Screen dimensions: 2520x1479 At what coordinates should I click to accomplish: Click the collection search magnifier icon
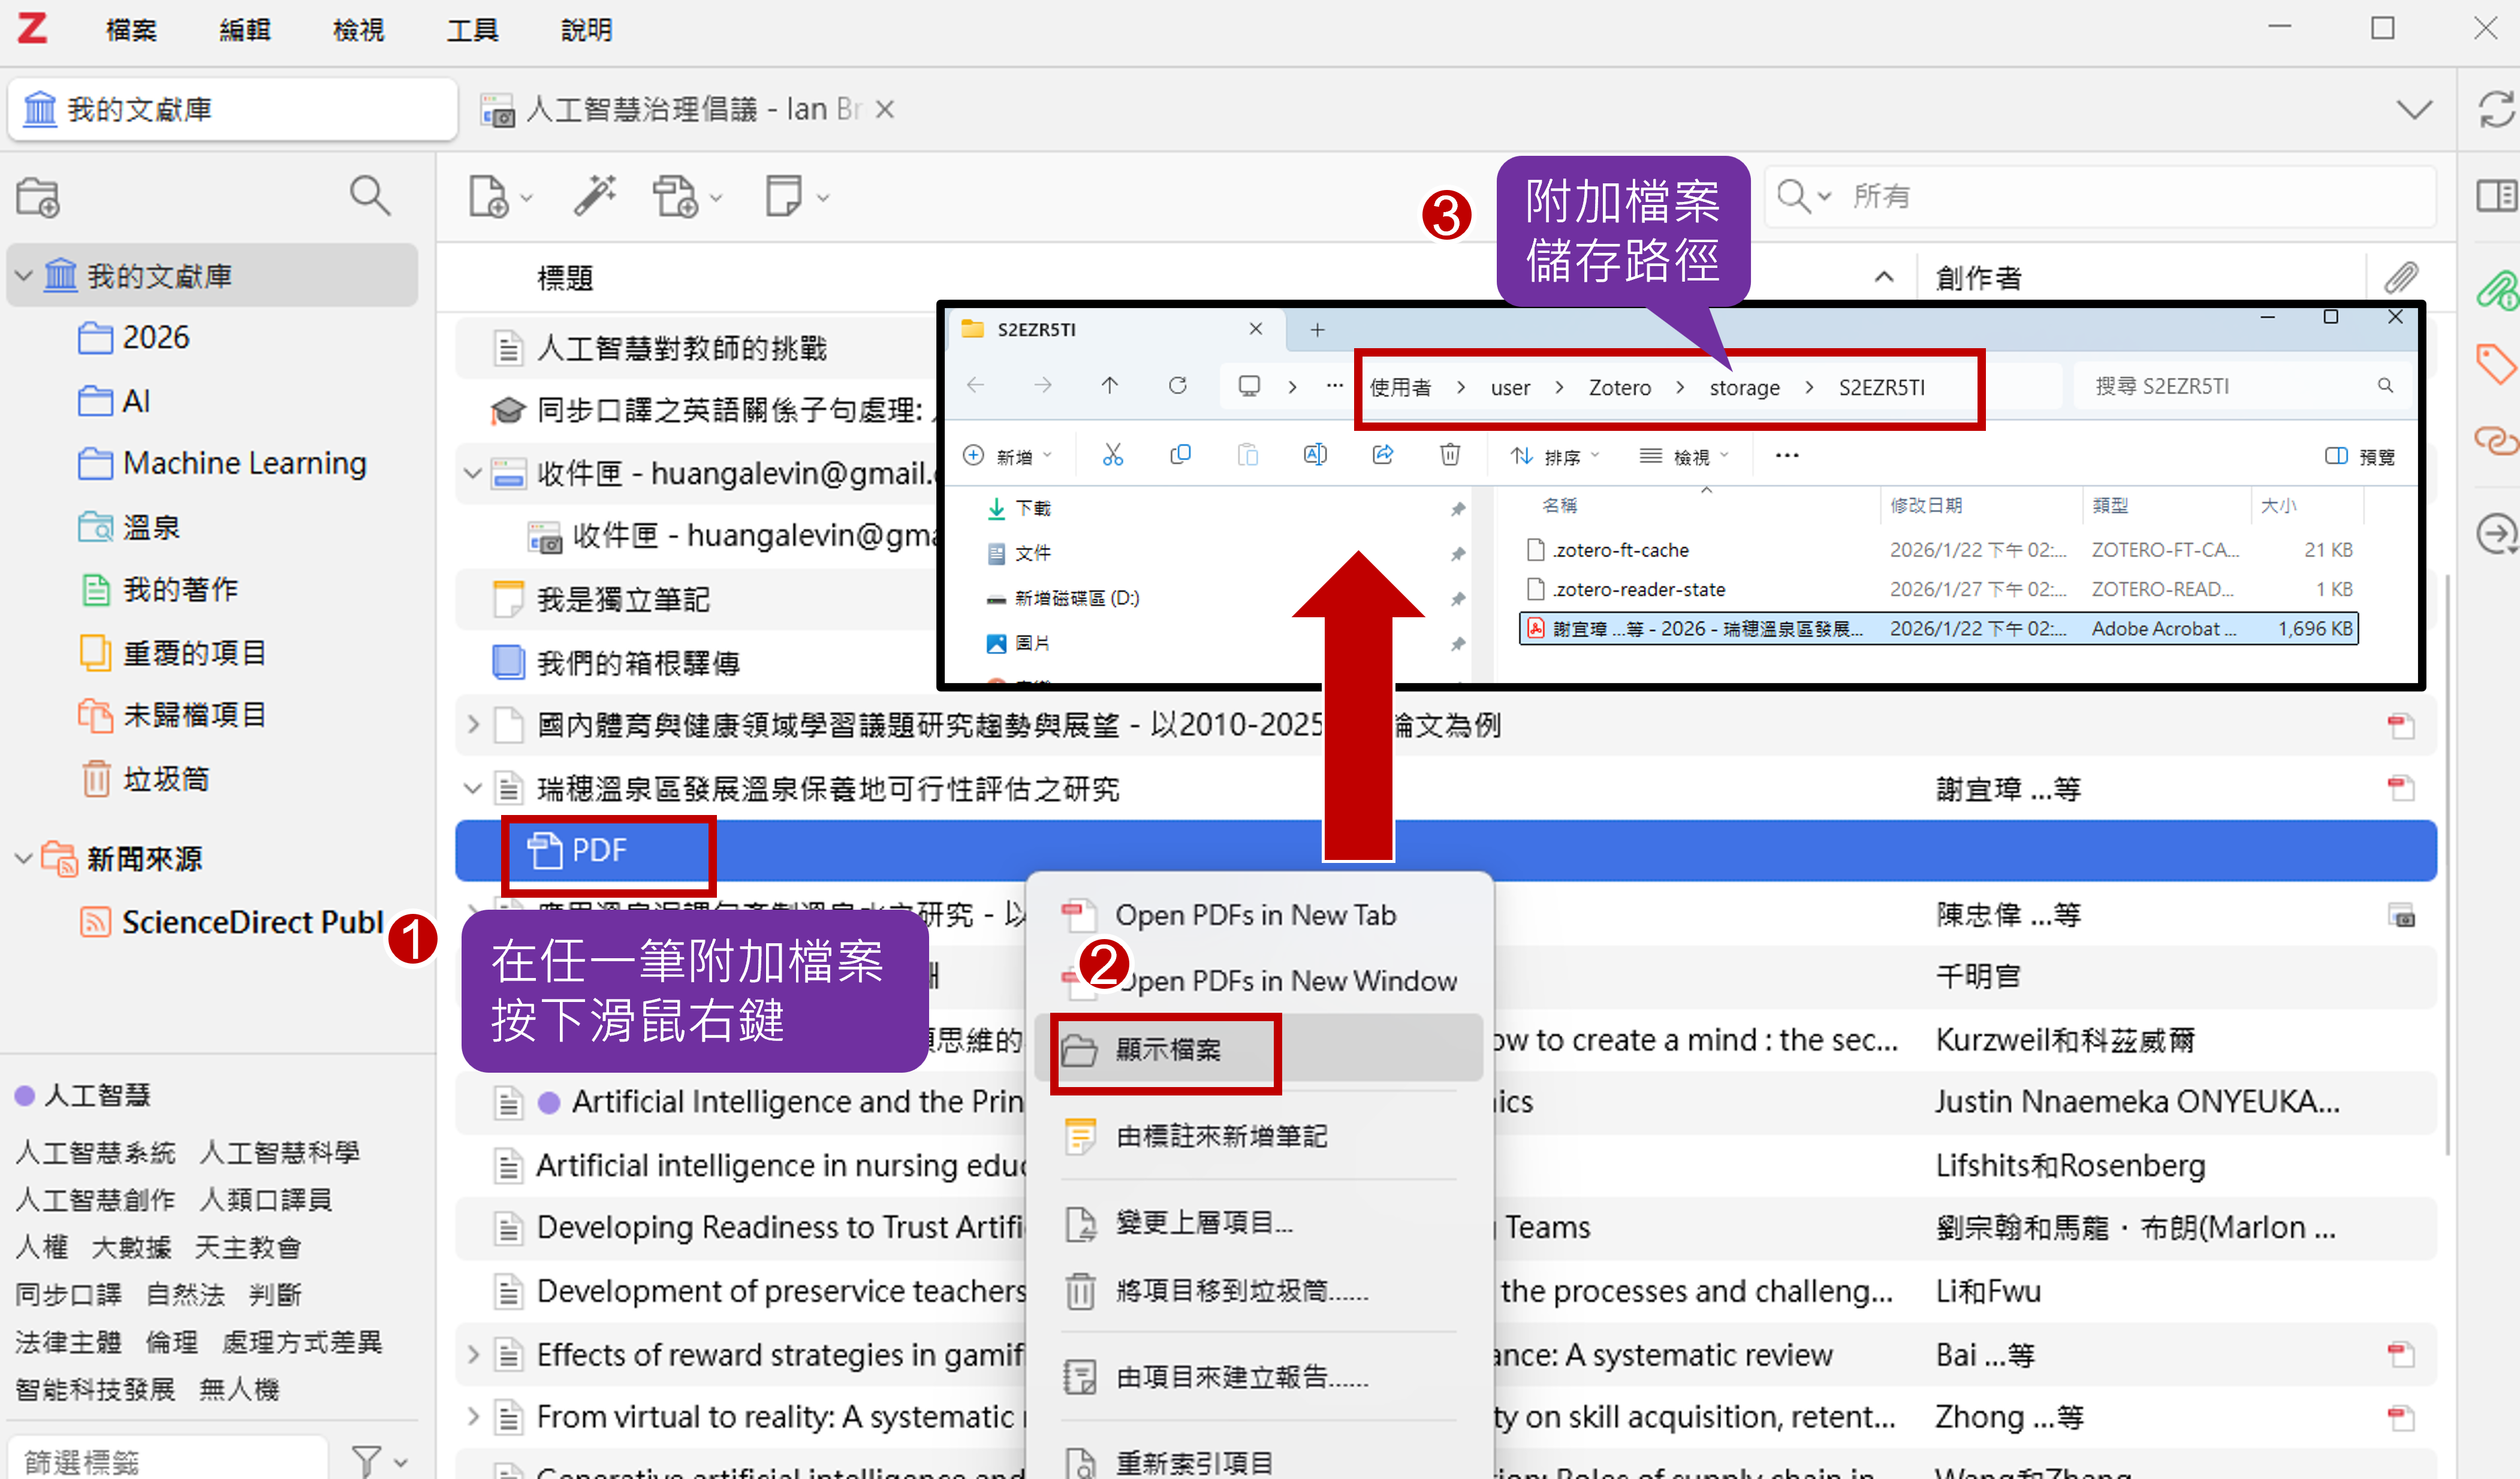369,196
